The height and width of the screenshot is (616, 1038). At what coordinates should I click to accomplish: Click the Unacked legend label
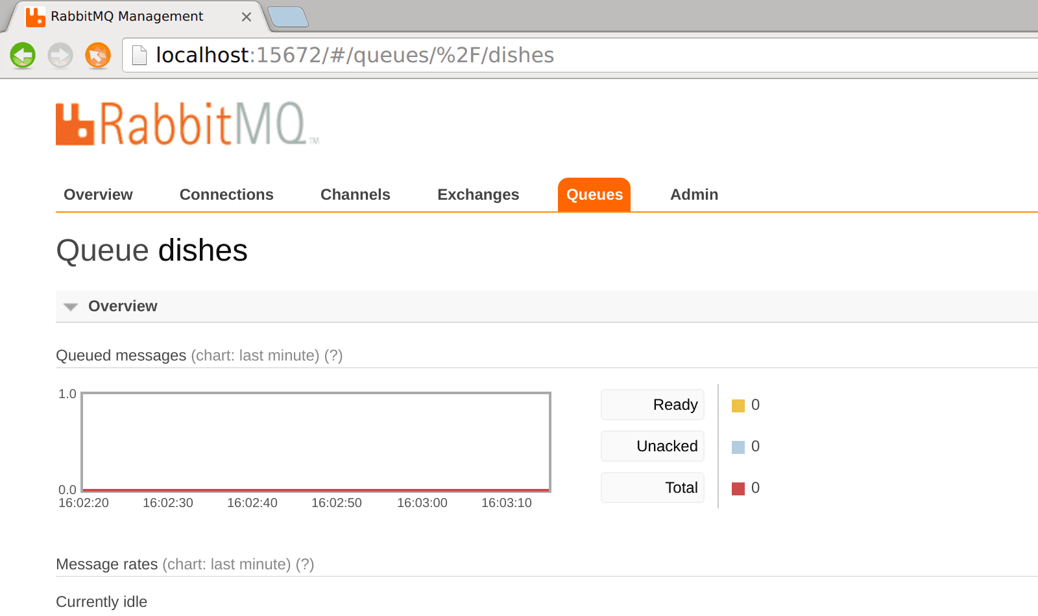(653, 446)
